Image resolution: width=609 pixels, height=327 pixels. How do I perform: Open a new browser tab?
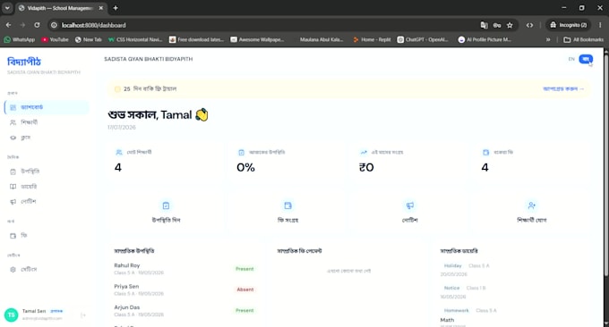(x=116, y=8)
